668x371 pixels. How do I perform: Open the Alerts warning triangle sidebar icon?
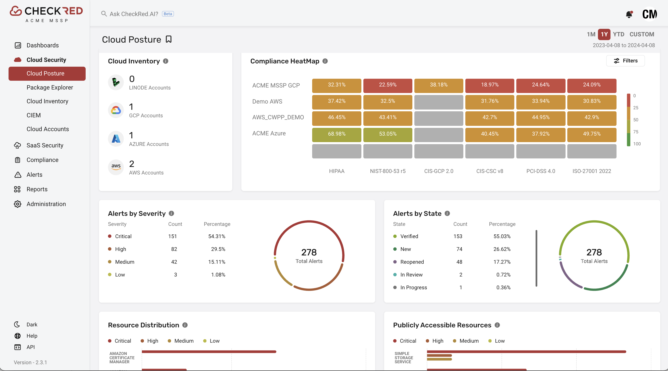(18, 175)
